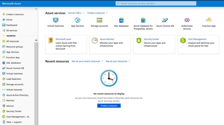Image resolution: width=224 pixels, height=125 pixels.
Task: Open the Cost Management dollar tile icon
Action: pyautogui.click(x=183, y=41)
